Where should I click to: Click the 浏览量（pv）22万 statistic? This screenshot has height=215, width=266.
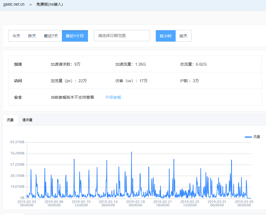click(69, 81)
